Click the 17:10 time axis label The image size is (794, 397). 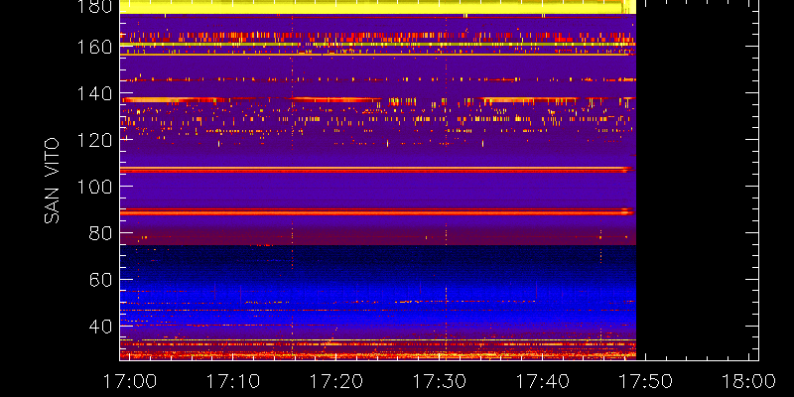click(232, 381)
